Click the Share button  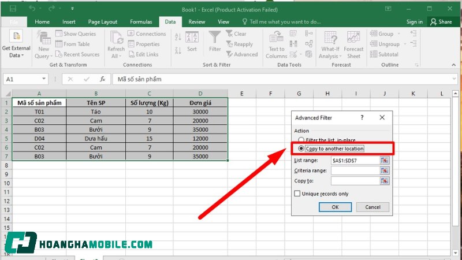pos(441,22)
